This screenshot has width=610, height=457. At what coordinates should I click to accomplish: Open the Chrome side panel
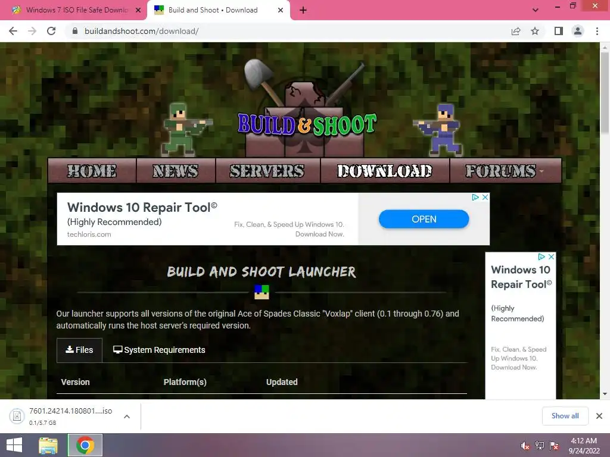tap(559, 31)
